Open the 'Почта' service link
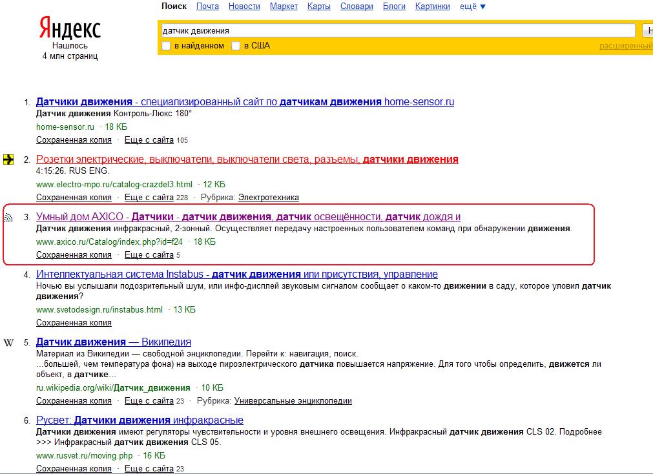This screenshot has height=474, width=653. coord(207,6)
